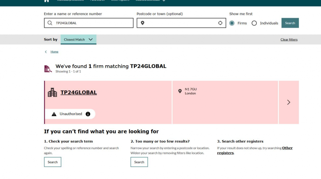Click the '3. Search other registers' heading
This screenshot has height=179, width=321.
240,141
